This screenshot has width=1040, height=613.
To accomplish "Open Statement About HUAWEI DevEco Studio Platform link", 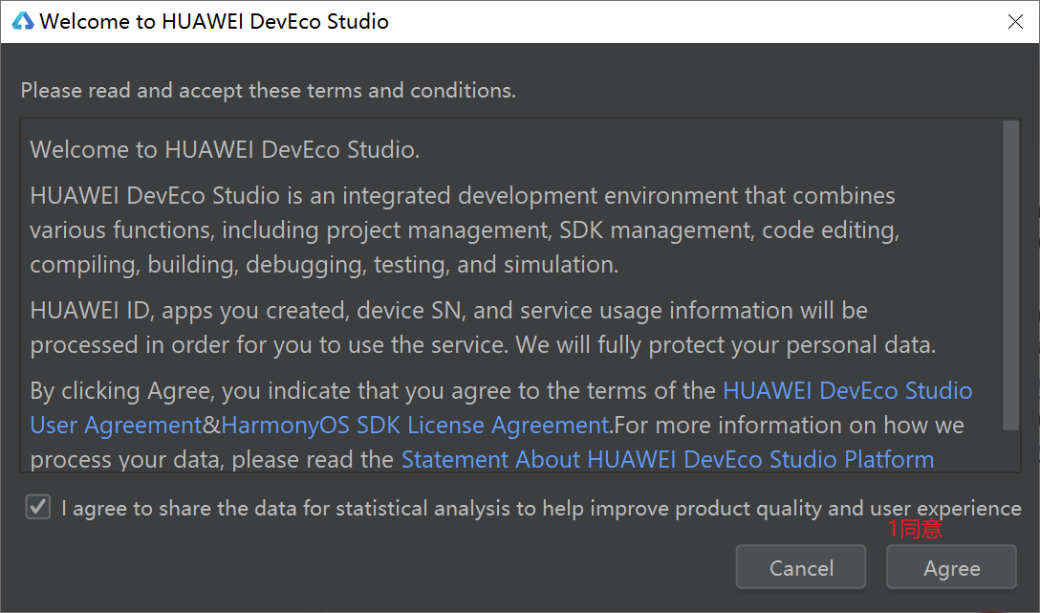I will [667, 459].
